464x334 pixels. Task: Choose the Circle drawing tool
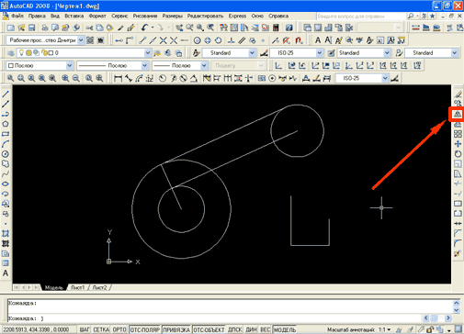tap(6, 154)
